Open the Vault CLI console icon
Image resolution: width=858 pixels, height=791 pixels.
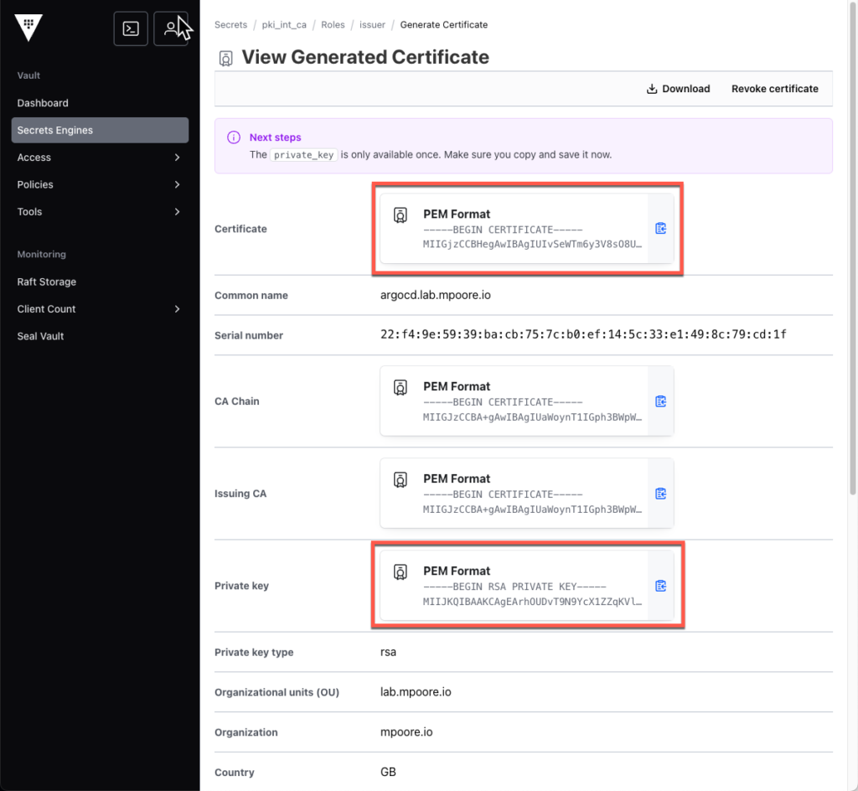pos(130,28)
